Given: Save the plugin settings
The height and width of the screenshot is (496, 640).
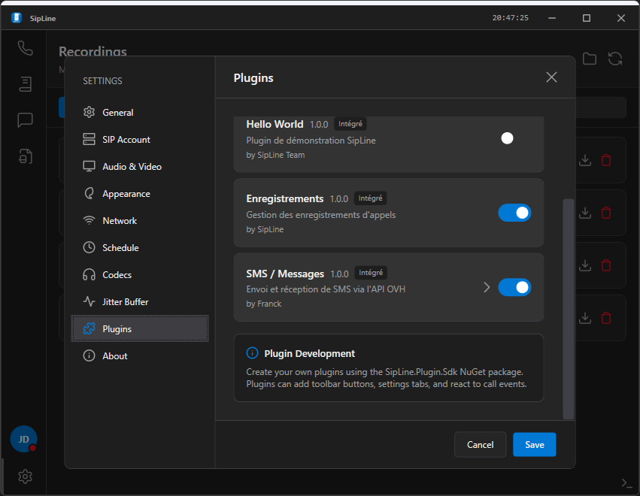Looking at the screenshot, I should pos(534,444).
